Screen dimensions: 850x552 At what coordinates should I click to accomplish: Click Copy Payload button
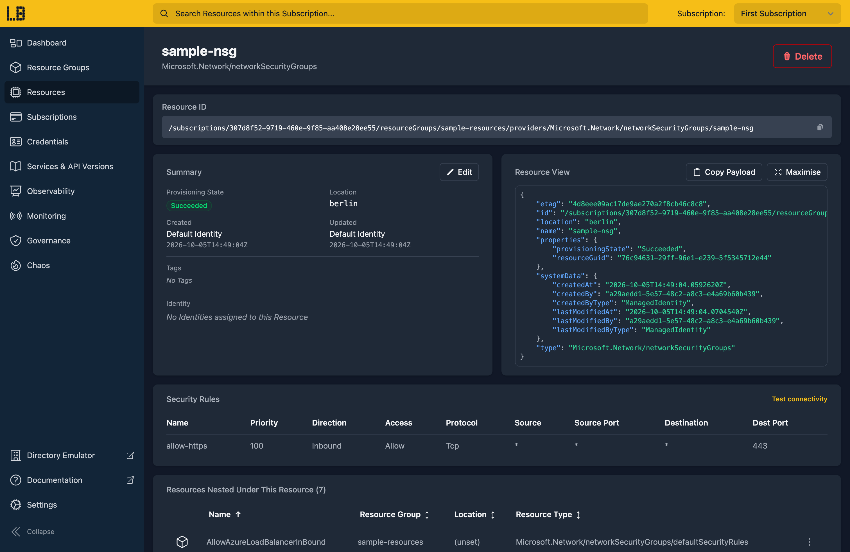pyautogui.click(x=724, y=172)
